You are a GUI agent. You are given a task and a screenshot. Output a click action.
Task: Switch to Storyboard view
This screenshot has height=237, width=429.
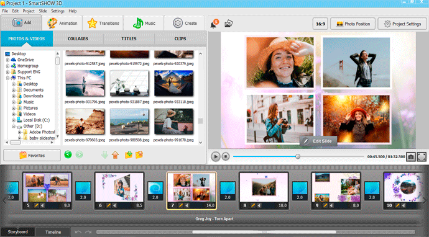pyautogui.click(x=17, y=232)
